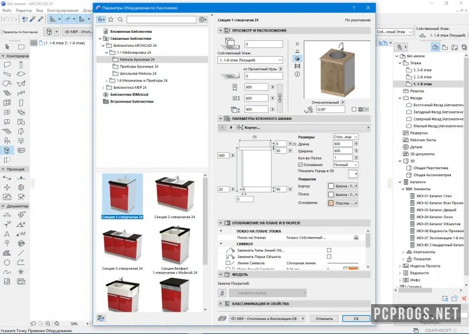Click the Длина value field 600

point(343,143)
